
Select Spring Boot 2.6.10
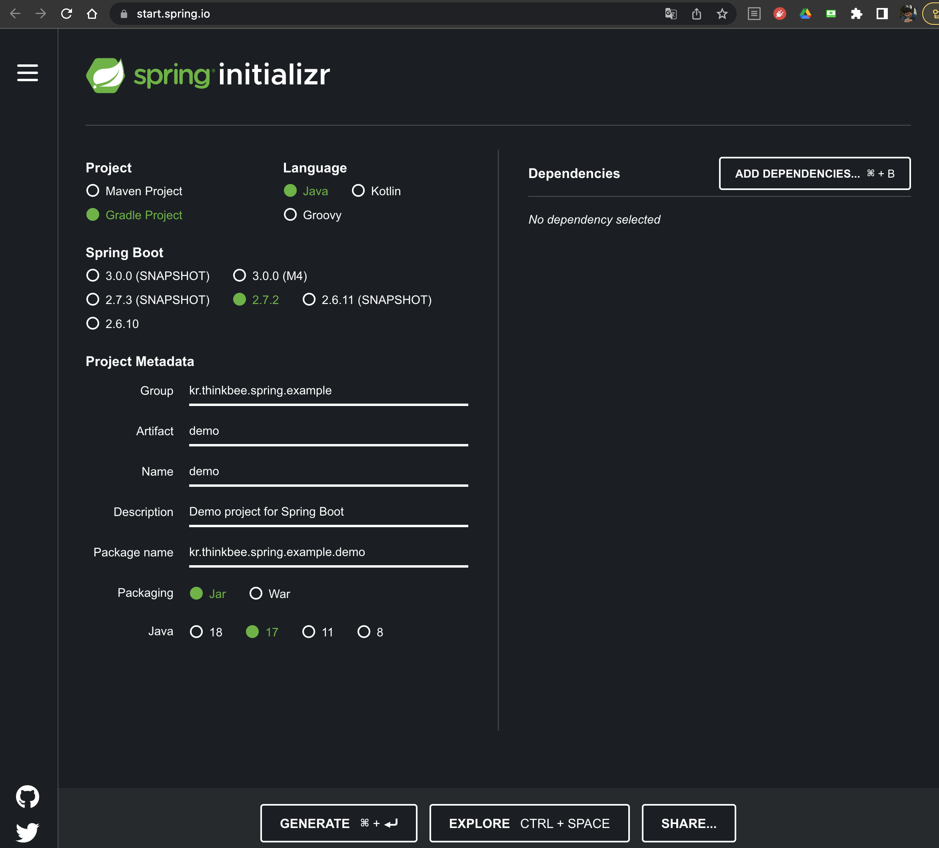coord(113,324)
